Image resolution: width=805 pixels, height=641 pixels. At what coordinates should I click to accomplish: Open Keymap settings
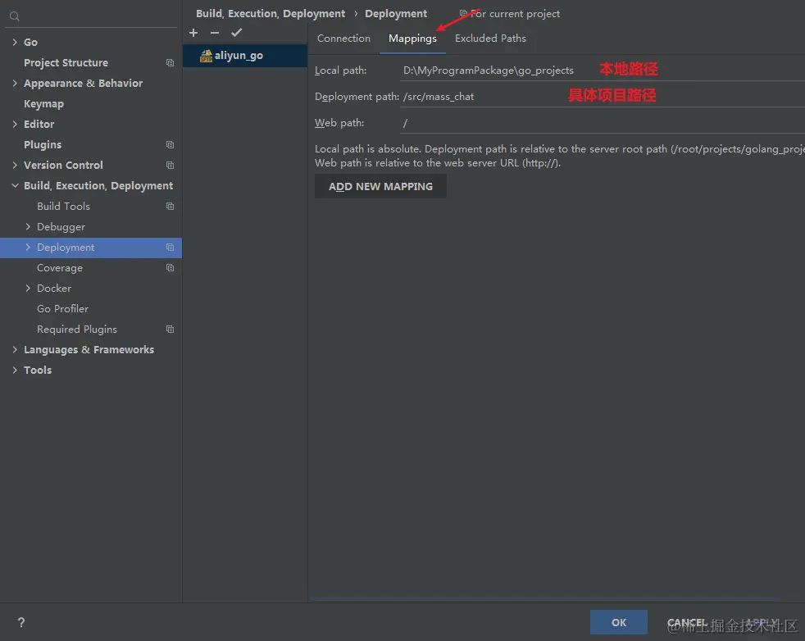coord(43,103)
